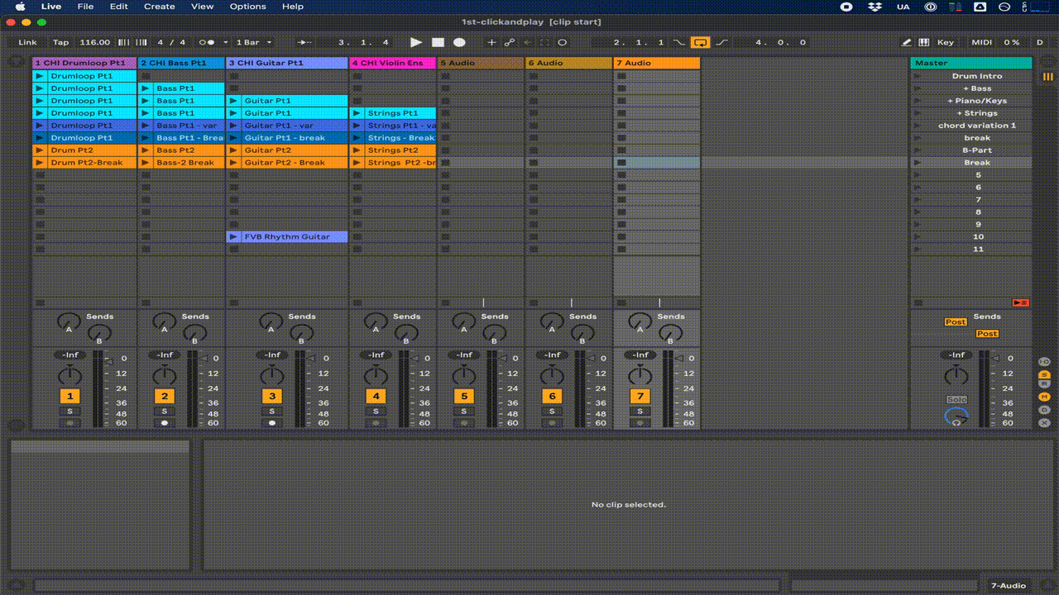Launch the Drum Pt2 clip
The height and width of the screenshot is (595, 1059).
pos(39,150)
